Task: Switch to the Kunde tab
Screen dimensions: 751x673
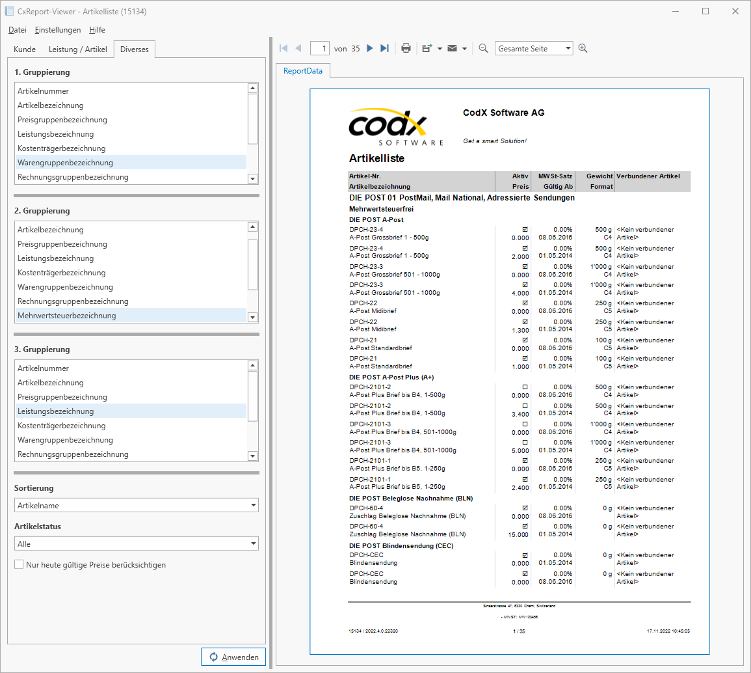Action: coord(25,49)
